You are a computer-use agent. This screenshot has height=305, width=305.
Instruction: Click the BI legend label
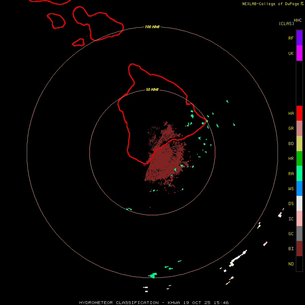coord(291,249)
